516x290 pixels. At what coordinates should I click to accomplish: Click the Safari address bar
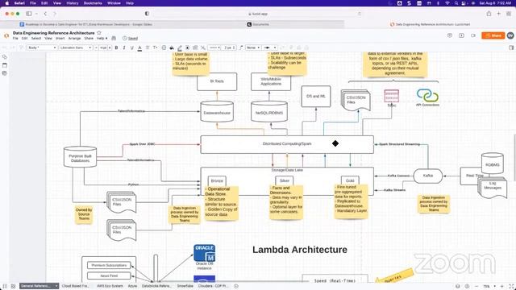(x=258, y=14)
